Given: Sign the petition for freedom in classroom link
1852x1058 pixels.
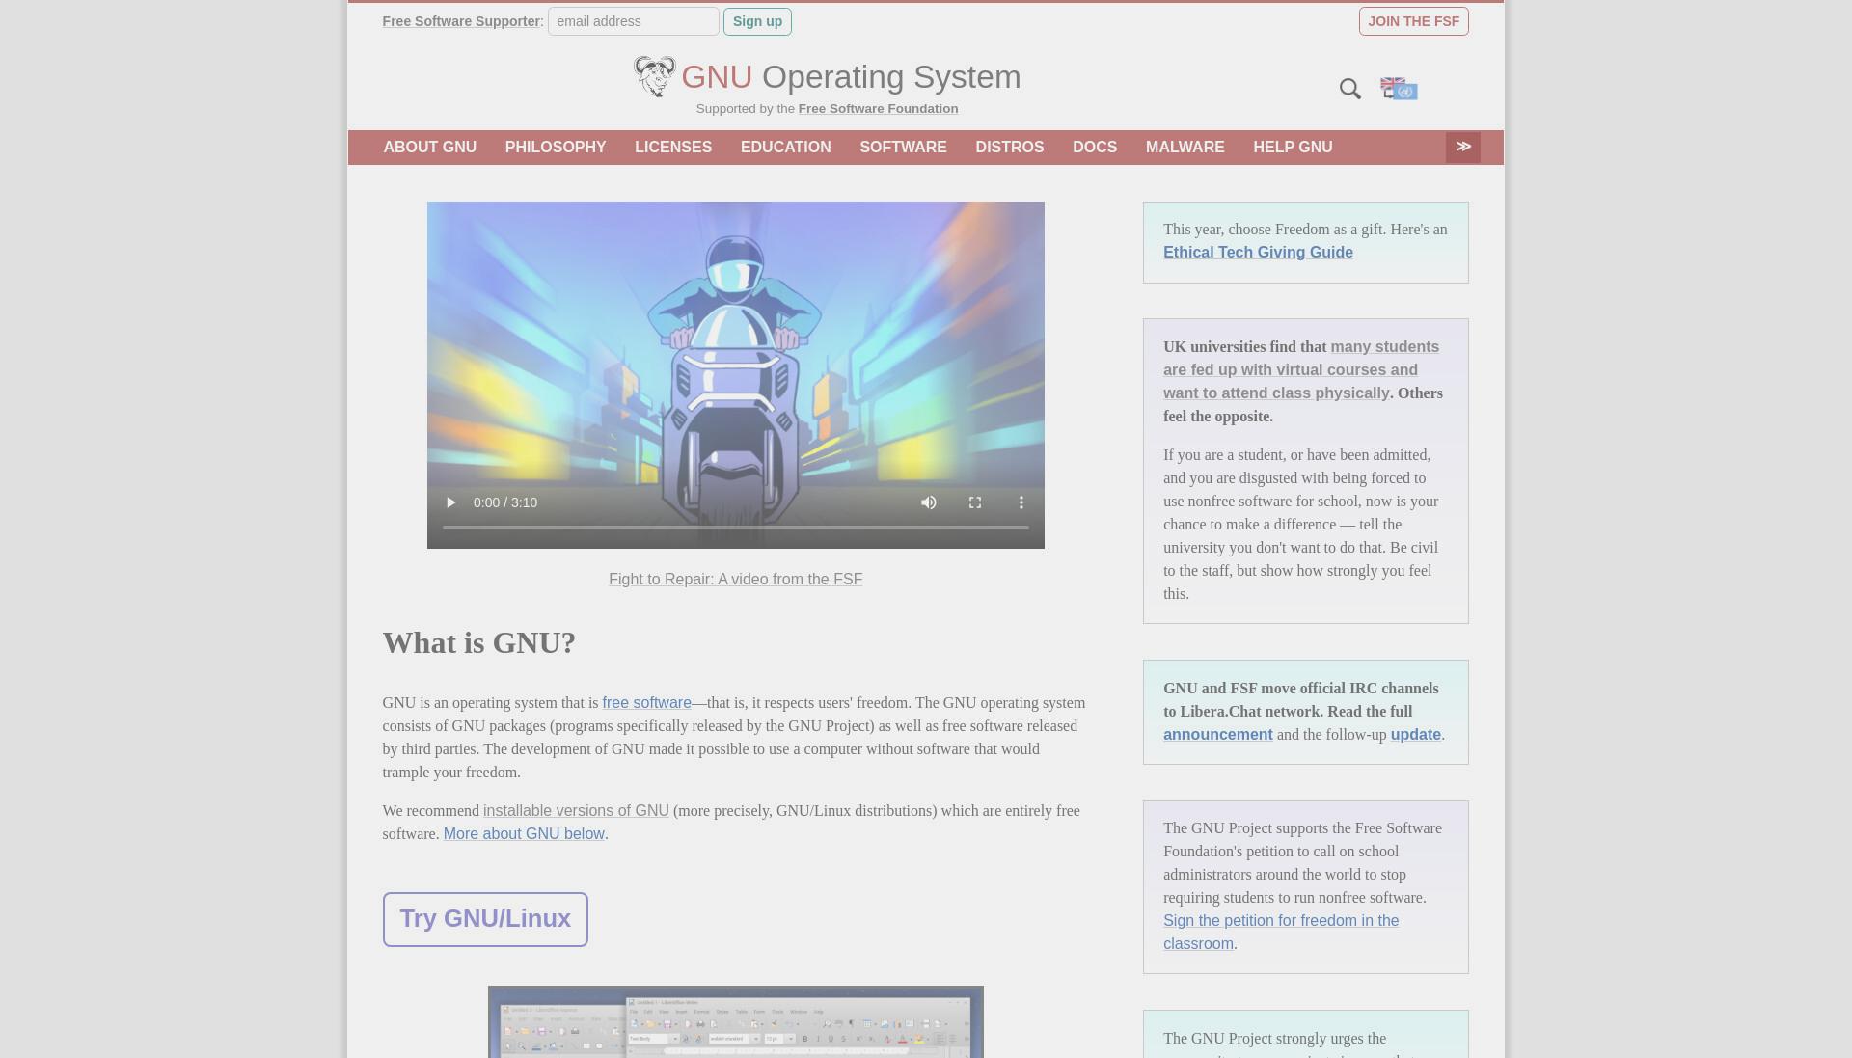Looking at the screenshot, I should coord(1281,933).
